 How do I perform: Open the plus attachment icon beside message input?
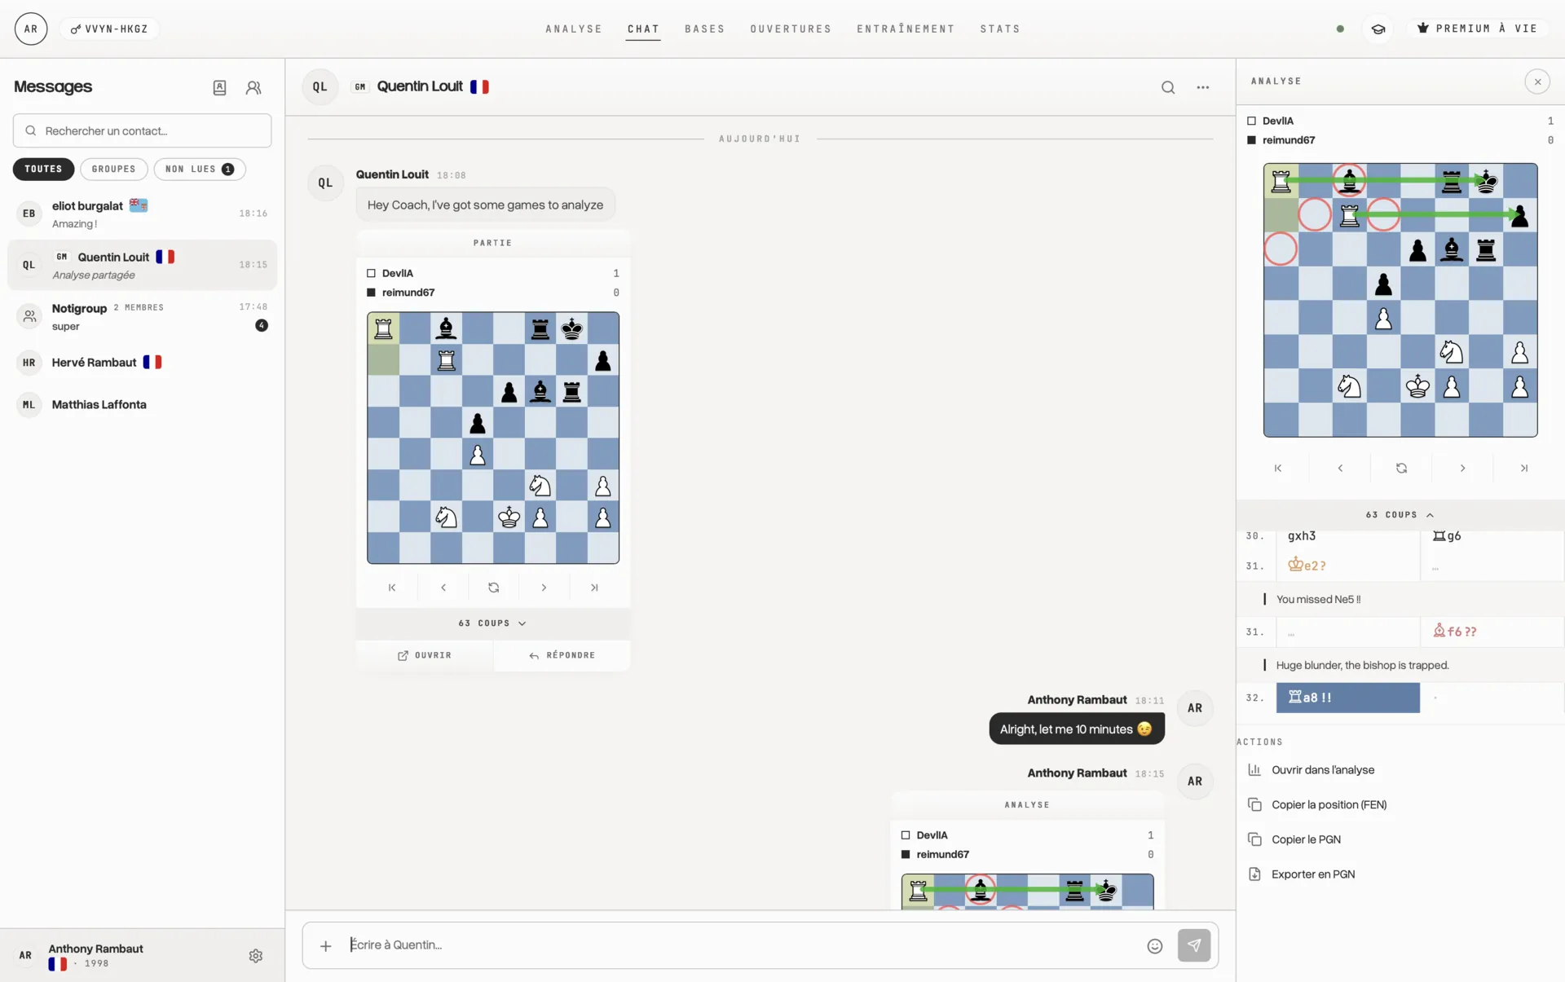(325, 945)
